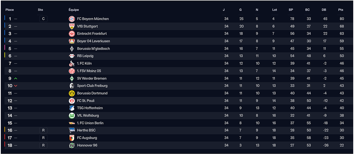Click the Hannover 96 crest icon
354x154 pixels.
point(72,145)
